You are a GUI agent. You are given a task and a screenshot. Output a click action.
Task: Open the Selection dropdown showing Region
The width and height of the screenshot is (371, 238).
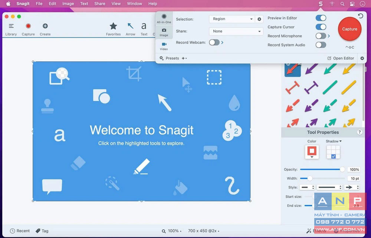pyautogui.click(x=232, y=19)
